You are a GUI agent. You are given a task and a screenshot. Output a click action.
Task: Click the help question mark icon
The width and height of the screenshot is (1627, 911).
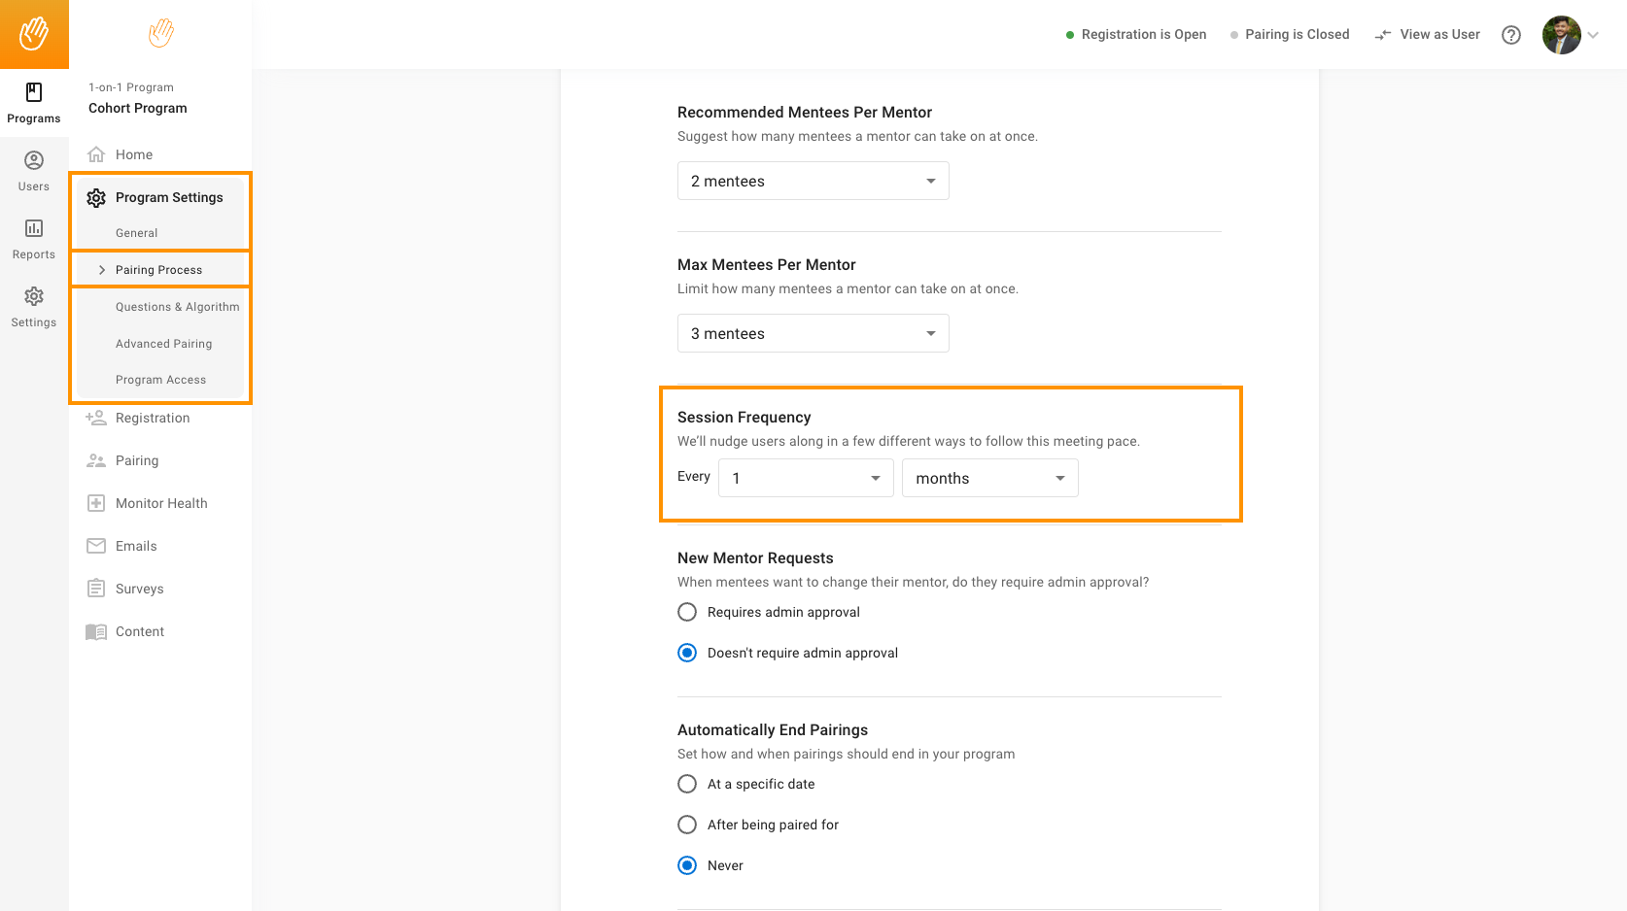tap(1510, 35)
